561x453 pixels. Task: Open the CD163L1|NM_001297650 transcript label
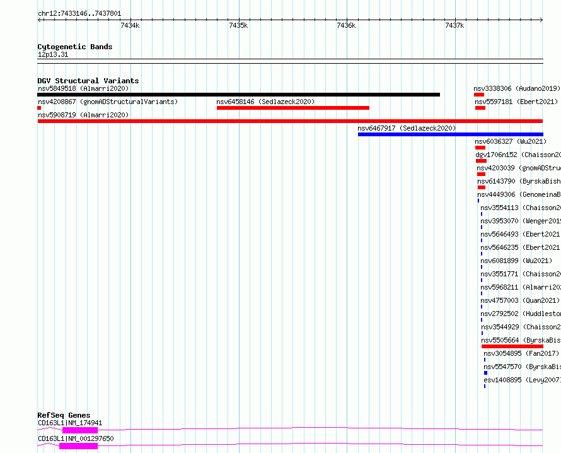(76, 438)
